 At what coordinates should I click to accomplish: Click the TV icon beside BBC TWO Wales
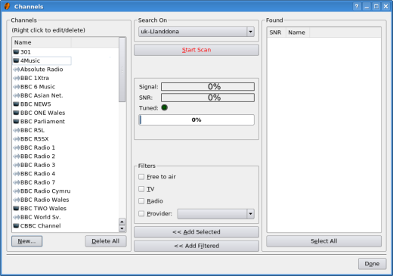(x=16, y=209)
